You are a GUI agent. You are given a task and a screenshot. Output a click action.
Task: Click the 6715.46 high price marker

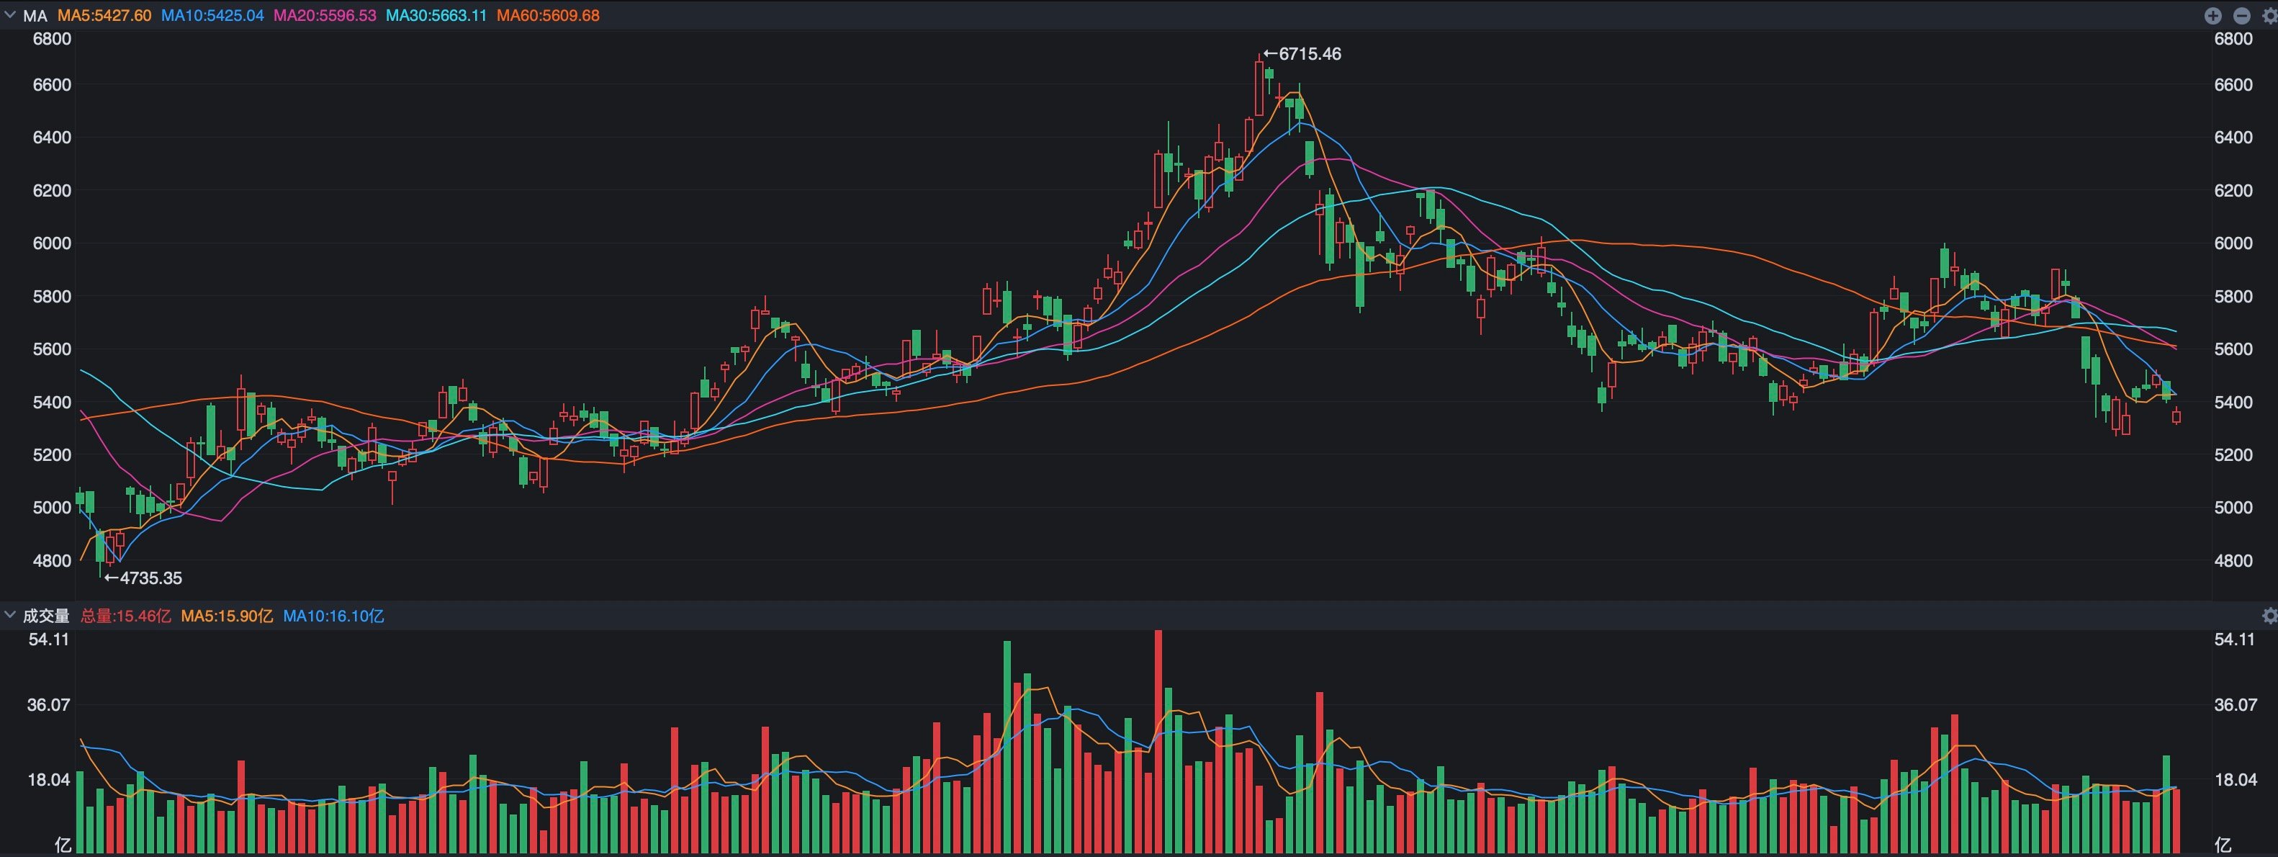[x=1302, y=54]
